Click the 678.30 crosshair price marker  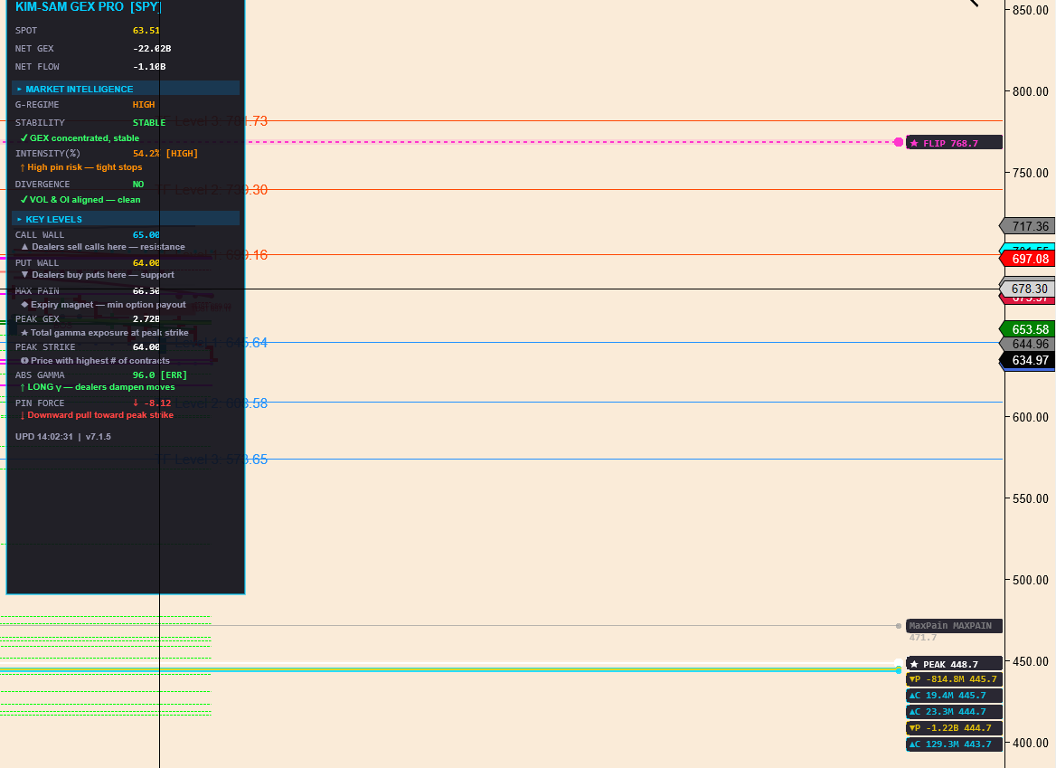(x=1030, y=289)
